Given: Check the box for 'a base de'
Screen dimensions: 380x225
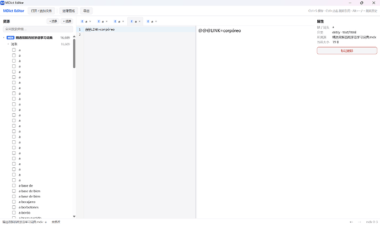Looking at the screenshot, I should 14,185.
